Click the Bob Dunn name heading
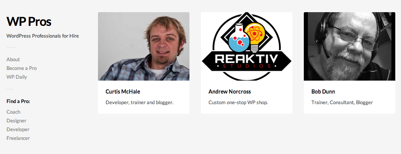Image resolution: width=401 pixels, height=154 pixels. pos(323,92)
